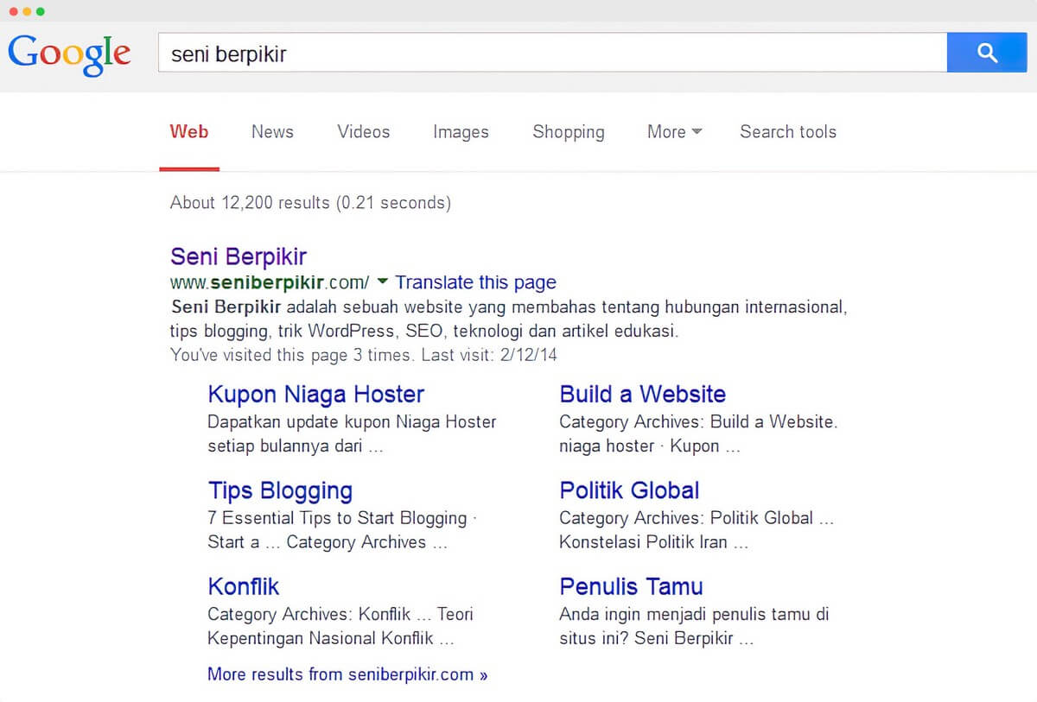Click Translate this page link
The width and height of the screenshot is (1037, 702).
[x=476, y=282]
